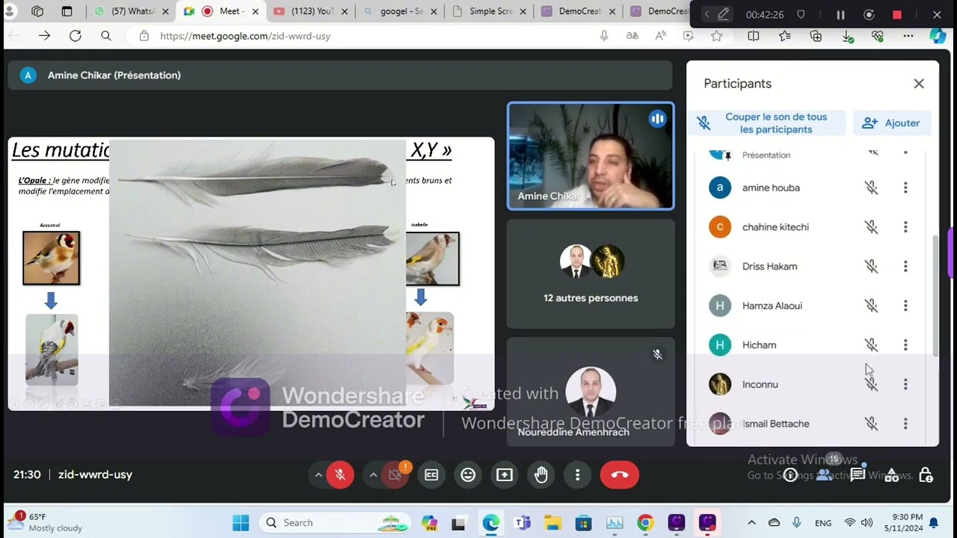
Task: Pause the screen recording
Action: [x=840, y=15]
